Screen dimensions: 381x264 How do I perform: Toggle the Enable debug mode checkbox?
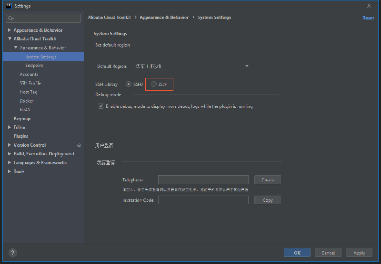(x=101, y=106)
